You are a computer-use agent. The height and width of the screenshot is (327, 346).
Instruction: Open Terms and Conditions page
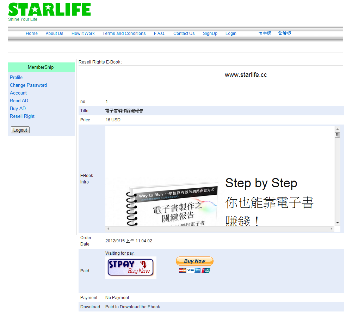[x=124, y=34]
